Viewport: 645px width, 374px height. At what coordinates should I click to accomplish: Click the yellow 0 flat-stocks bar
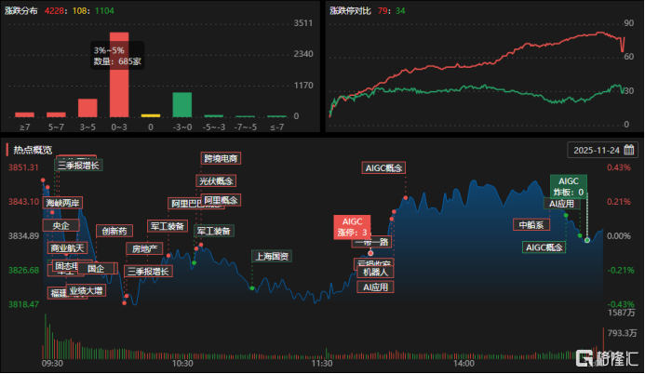click(x=151, y=115)
